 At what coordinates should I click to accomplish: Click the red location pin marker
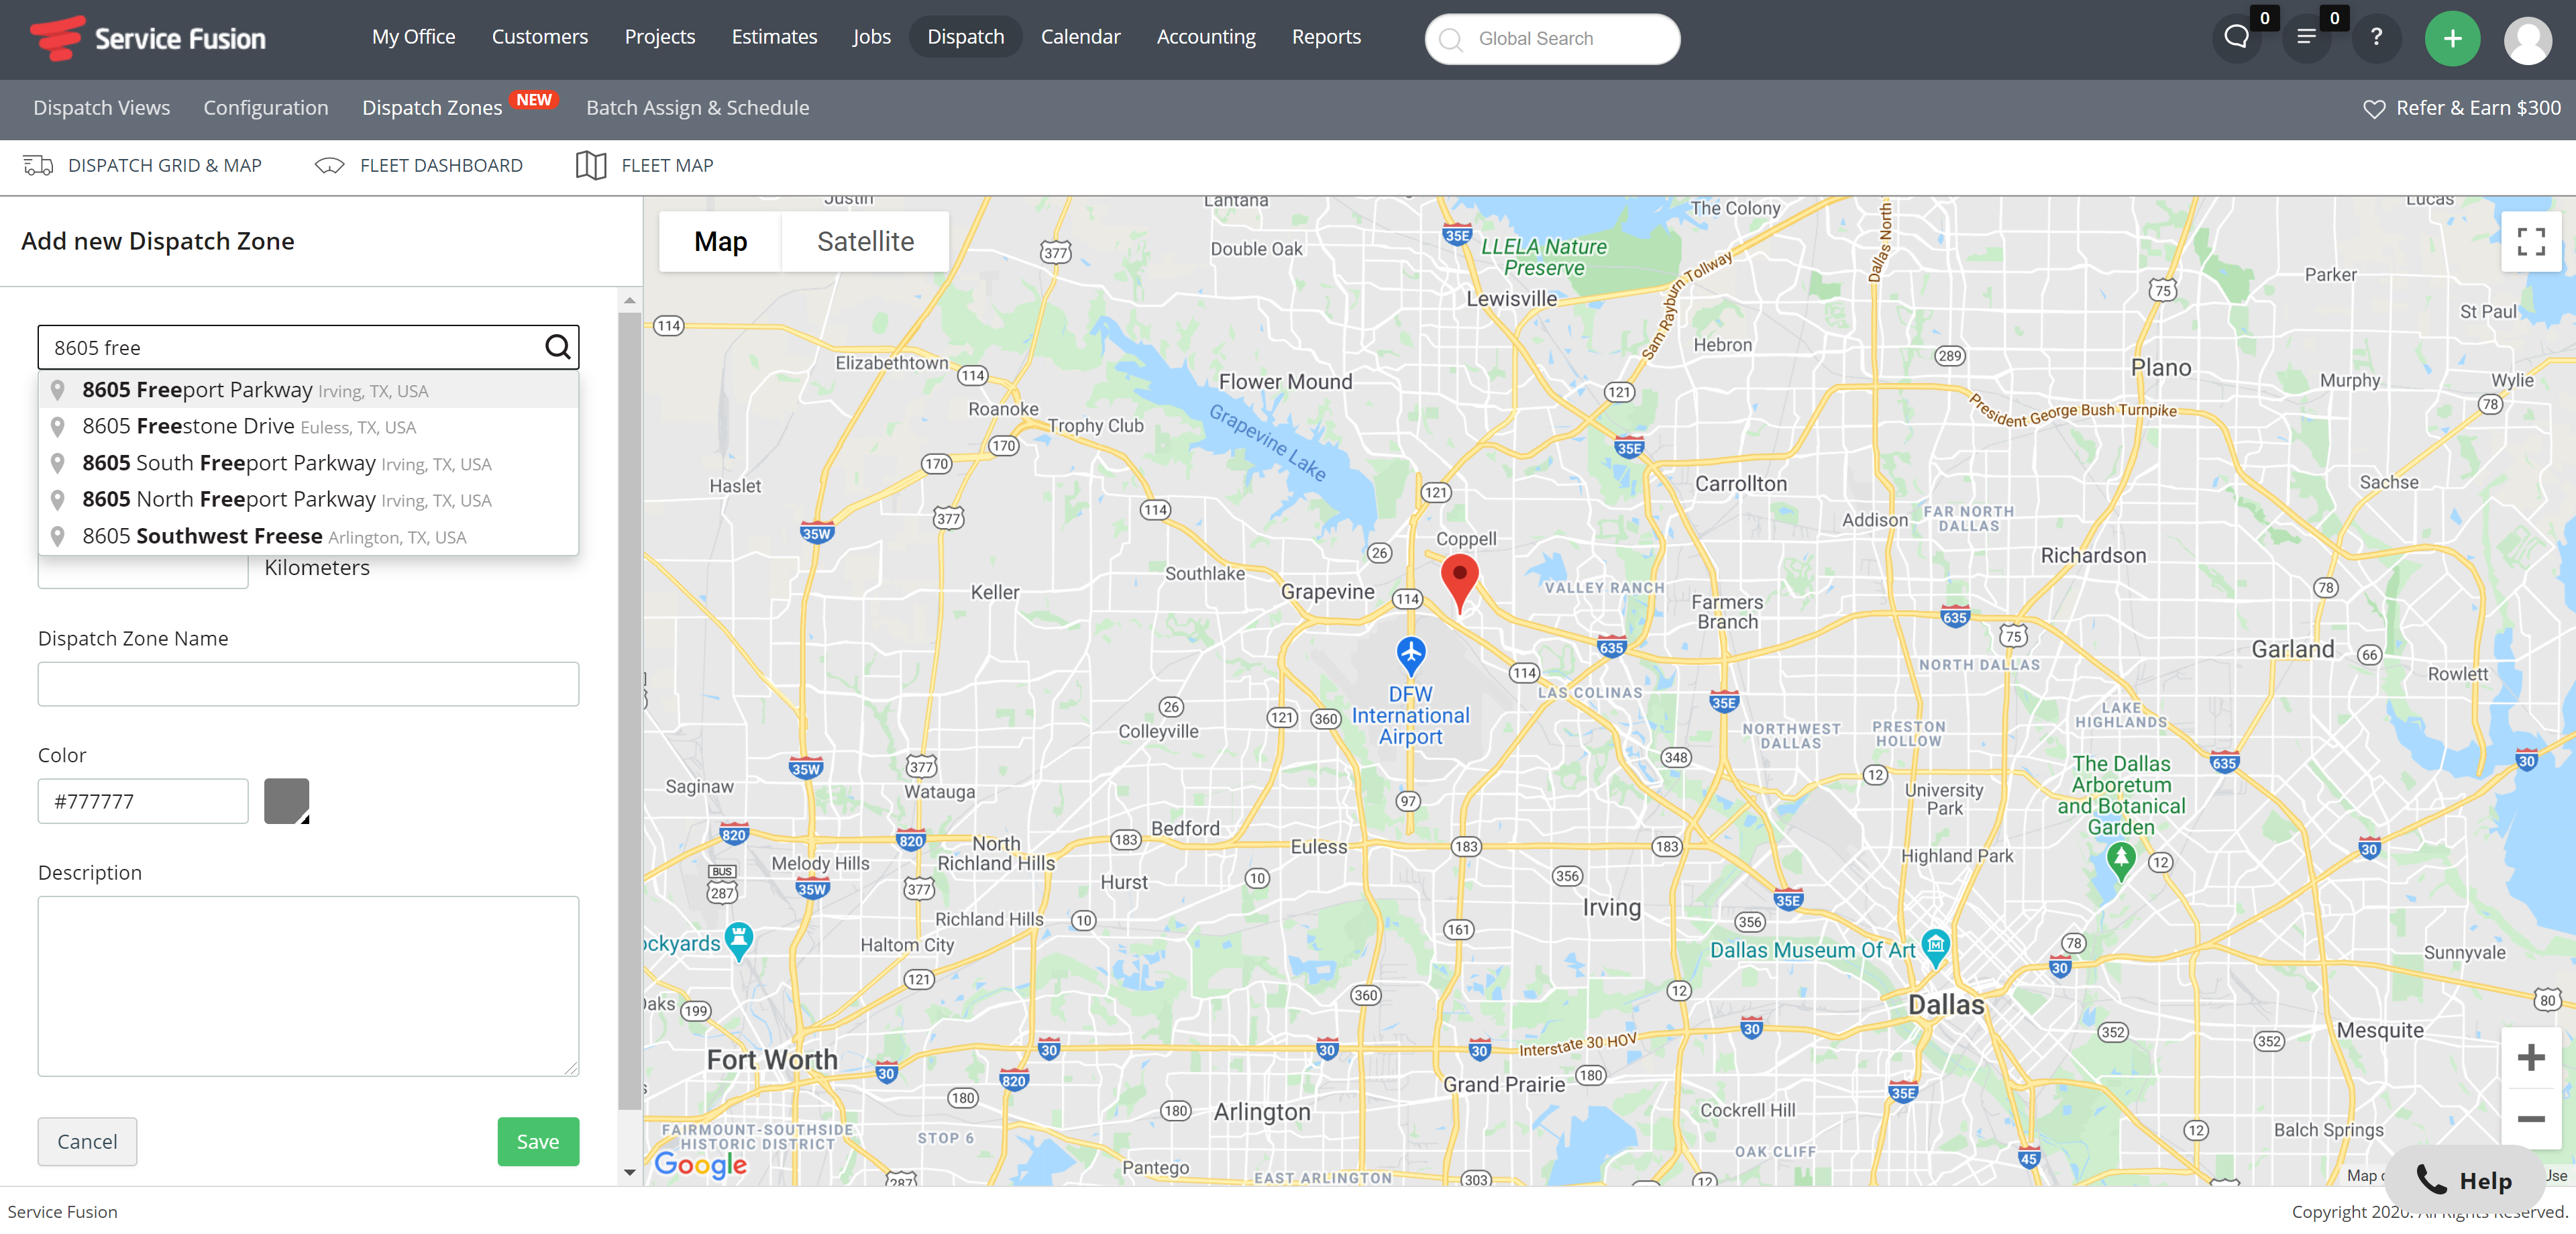[1459, 582]
